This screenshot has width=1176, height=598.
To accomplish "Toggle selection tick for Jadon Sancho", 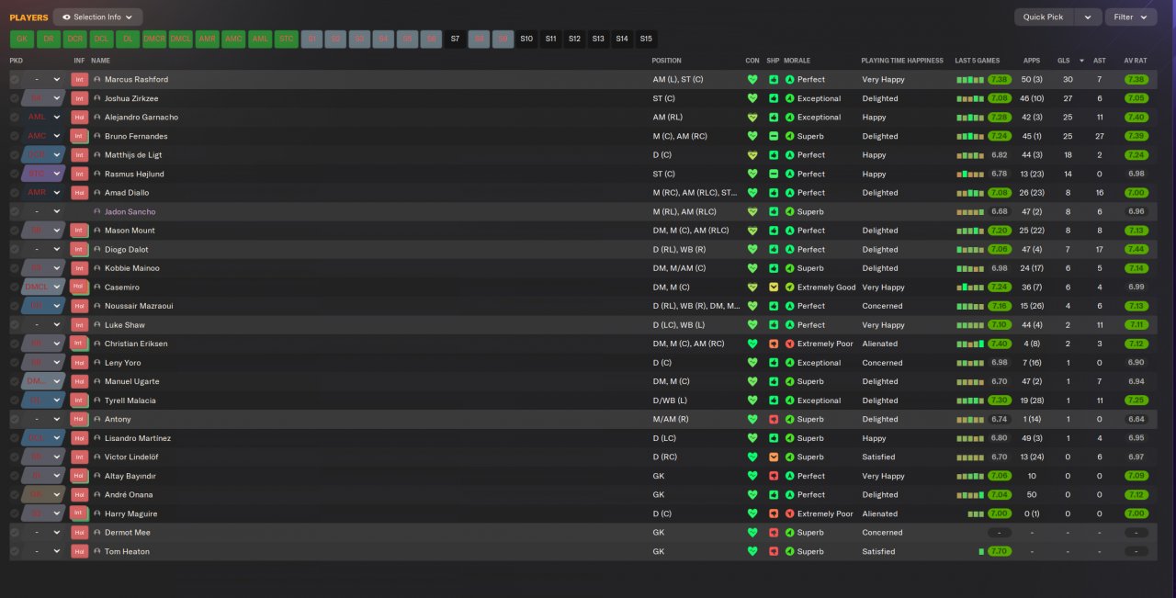I will (15, 212).
